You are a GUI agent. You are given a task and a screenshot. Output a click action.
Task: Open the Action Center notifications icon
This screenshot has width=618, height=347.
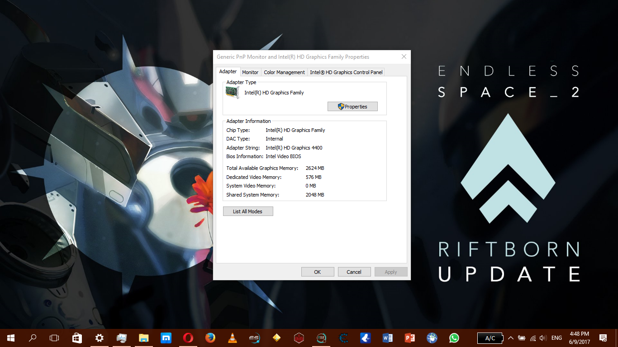[x=603, y=338]
